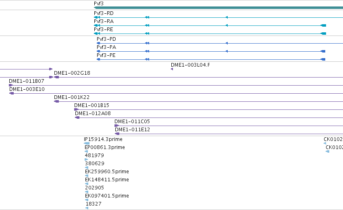Click the 481979 arrow glyph
This screenshot has width=343, height=210.
point(86,160)
